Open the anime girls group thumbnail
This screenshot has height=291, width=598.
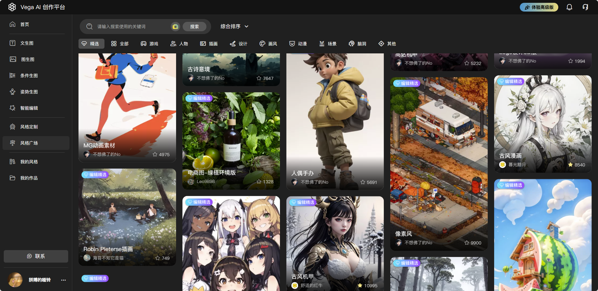coord(231,244)
